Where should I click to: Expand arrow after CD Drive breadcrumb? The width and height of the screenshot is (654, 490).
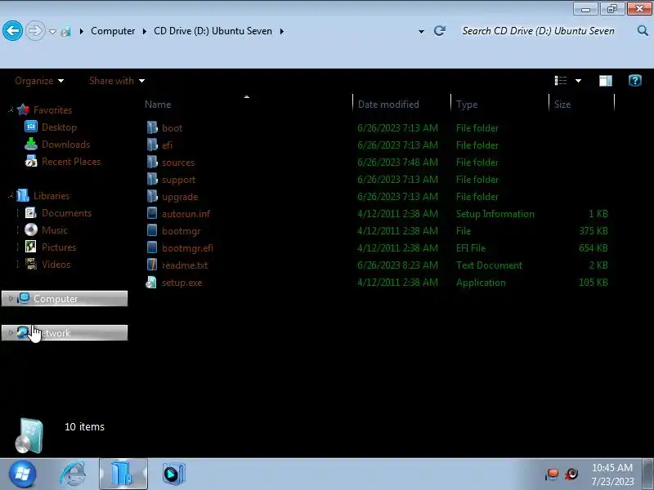point(282,31)
